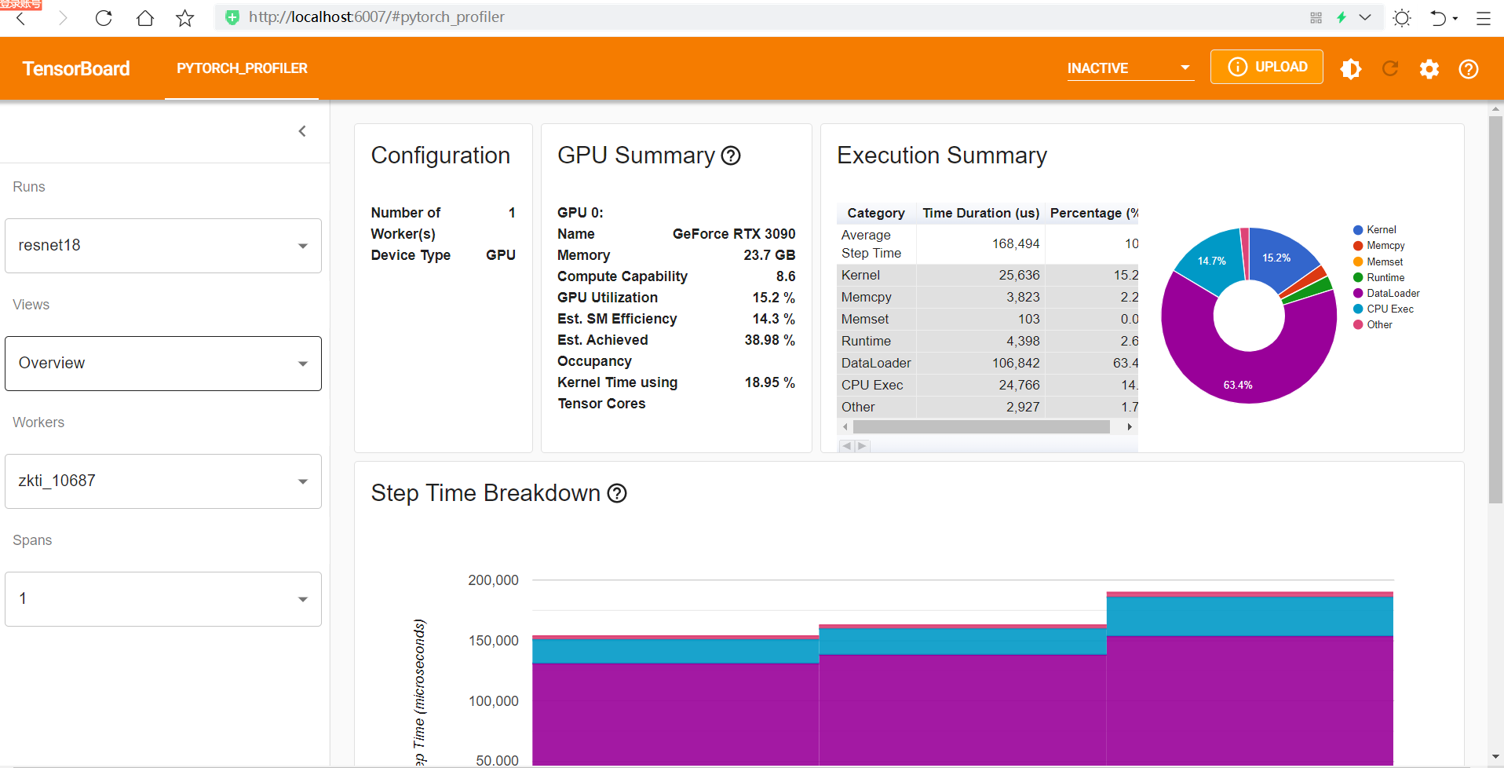Open TensorBoard help question mark
The height and width of the screenshot is (768, 1504).
[x=1469, y=69]
